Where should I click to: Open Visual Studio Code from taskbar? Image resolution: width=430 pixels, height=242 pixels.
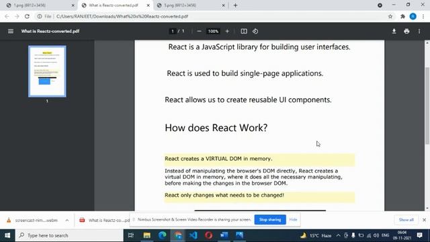point(193,235)
